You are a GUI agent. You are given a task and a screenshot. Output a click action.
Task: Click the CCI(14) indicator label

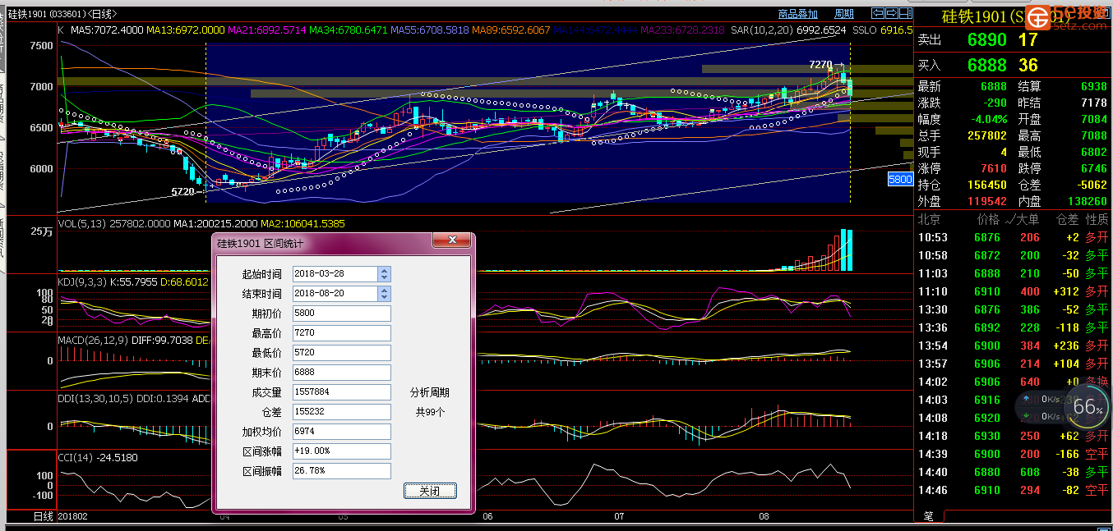[x=75, y=457]
